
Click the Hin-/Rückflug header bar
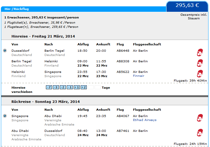83,9
